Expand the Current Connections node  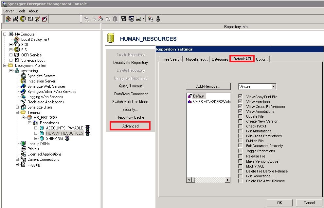(17, 159)
